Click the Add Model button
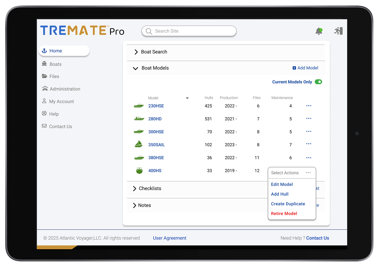The height and width of the screenshot is (269, 381). coord(305,68)
